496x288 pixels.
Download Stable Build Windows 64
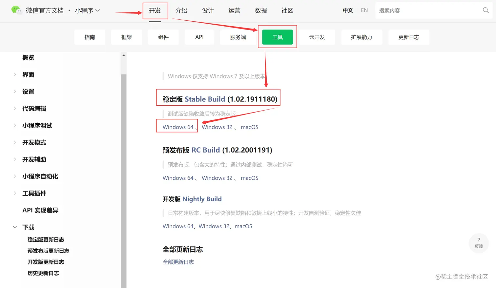[x=178, y=127]
